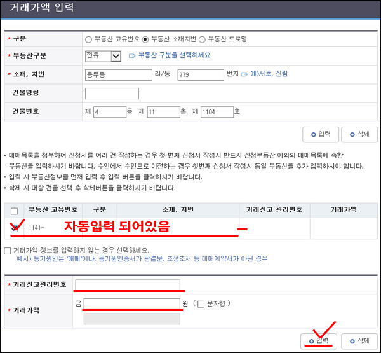Click the 거래신고관리번호 input field
The width and height of the screenshot is (381, 353).
[x=128, y=284]
